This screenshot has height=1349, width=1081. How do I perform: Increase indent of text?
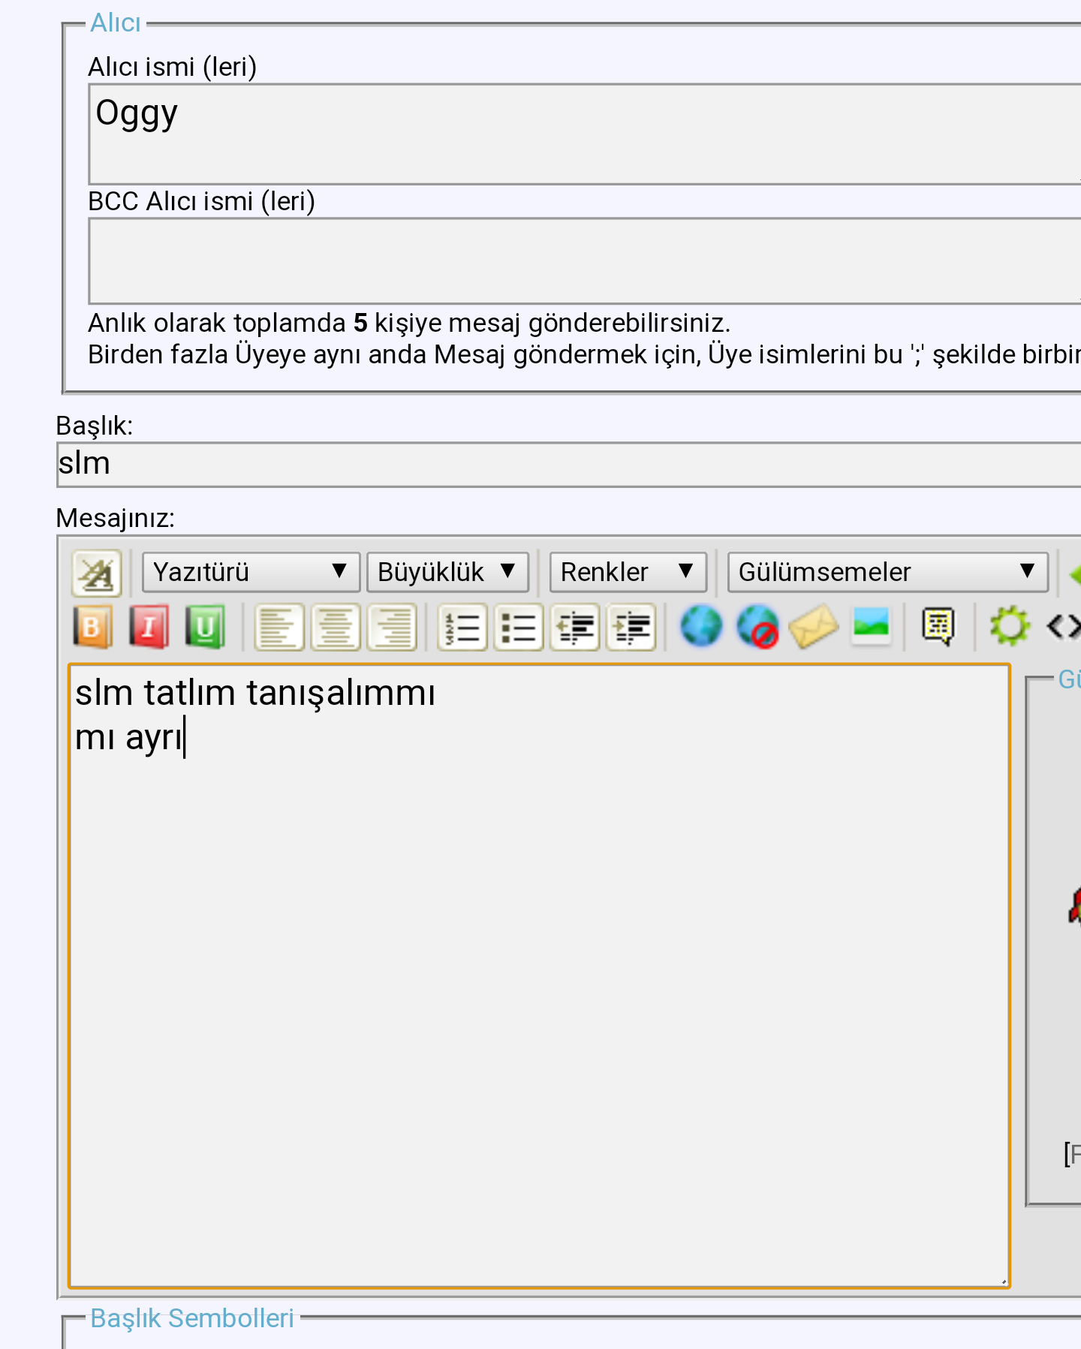[x=631, y=627]
